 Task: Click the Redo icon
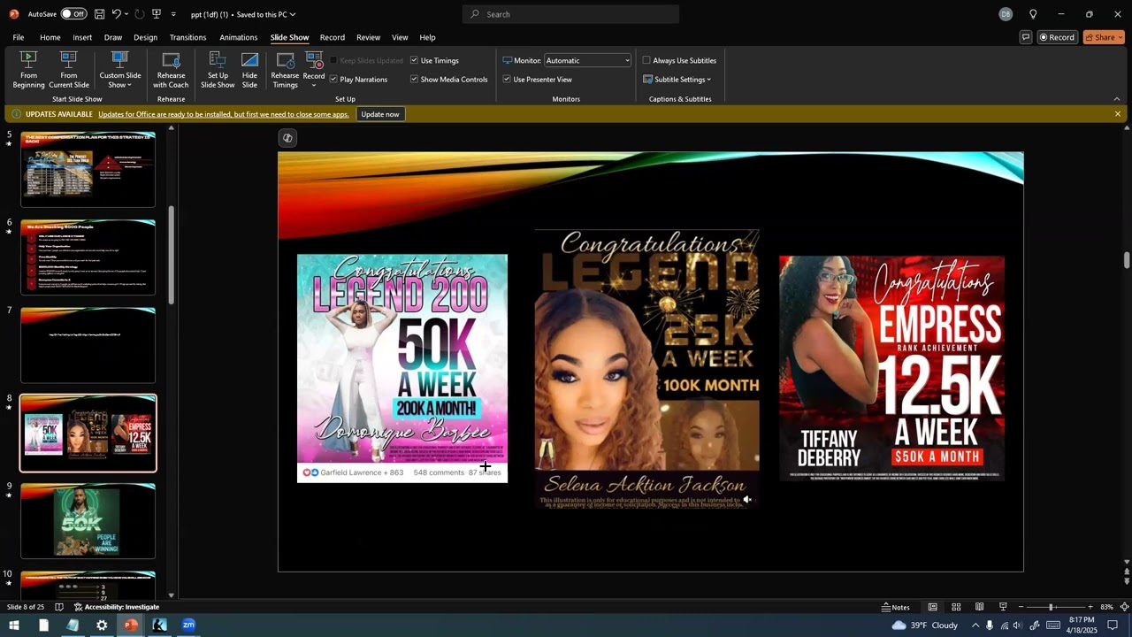(139, 14)
